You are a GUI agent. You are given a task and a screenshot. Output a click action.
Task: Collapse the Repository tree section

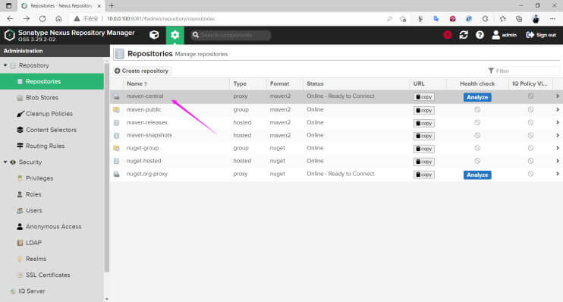(x=5, y=65)
